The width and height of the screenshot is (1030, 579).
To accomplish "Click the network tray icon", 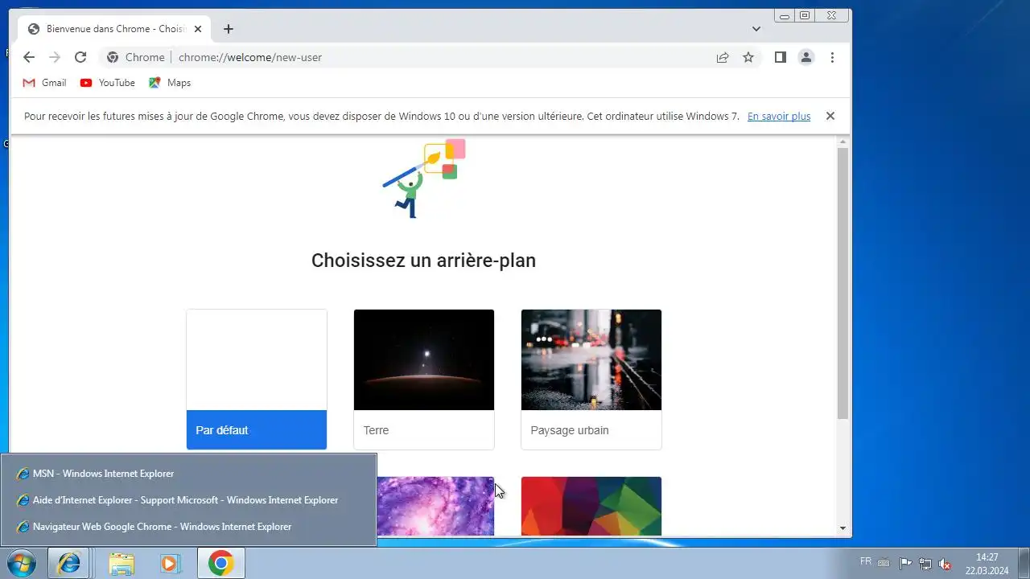I will (925, 564).
